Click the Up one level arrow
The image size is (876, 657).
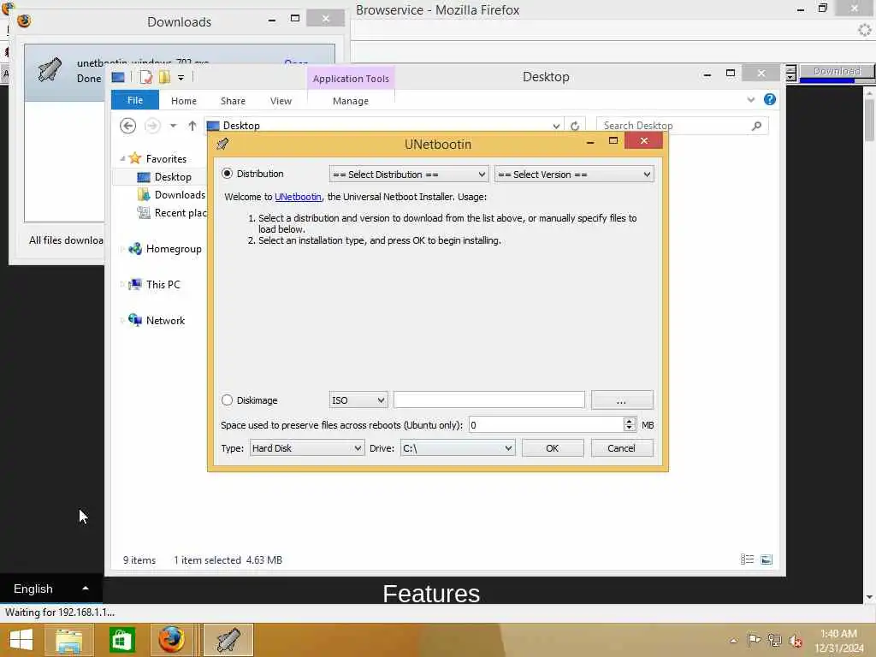192,126
